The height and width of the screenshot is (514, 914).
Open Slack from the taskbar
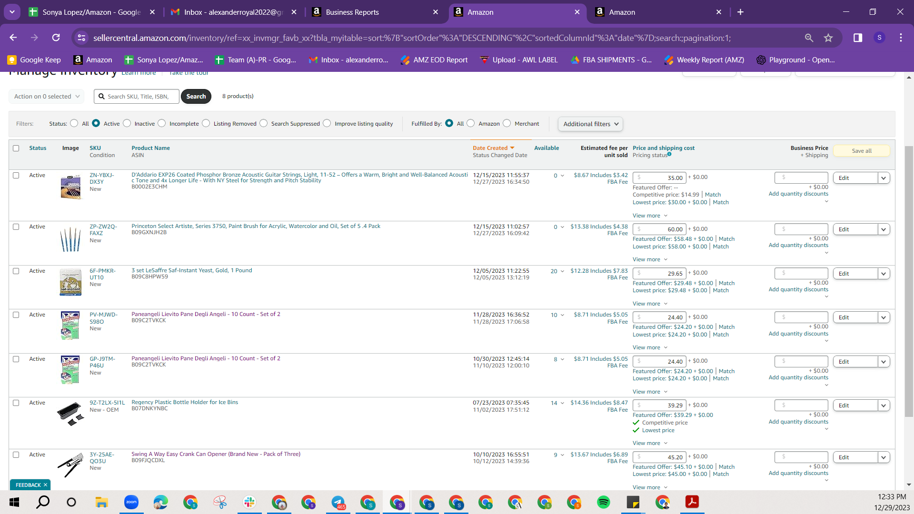coord(249,502)
